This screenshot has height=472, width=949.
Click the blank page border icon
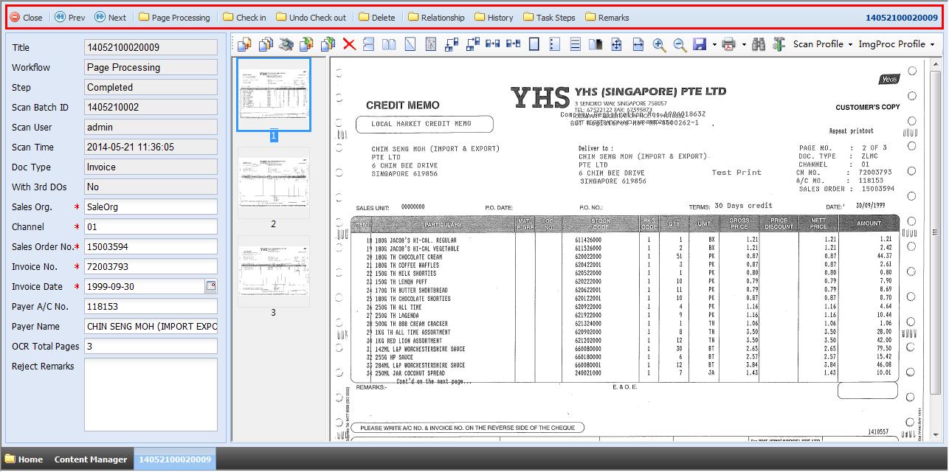tap(534, 44)
